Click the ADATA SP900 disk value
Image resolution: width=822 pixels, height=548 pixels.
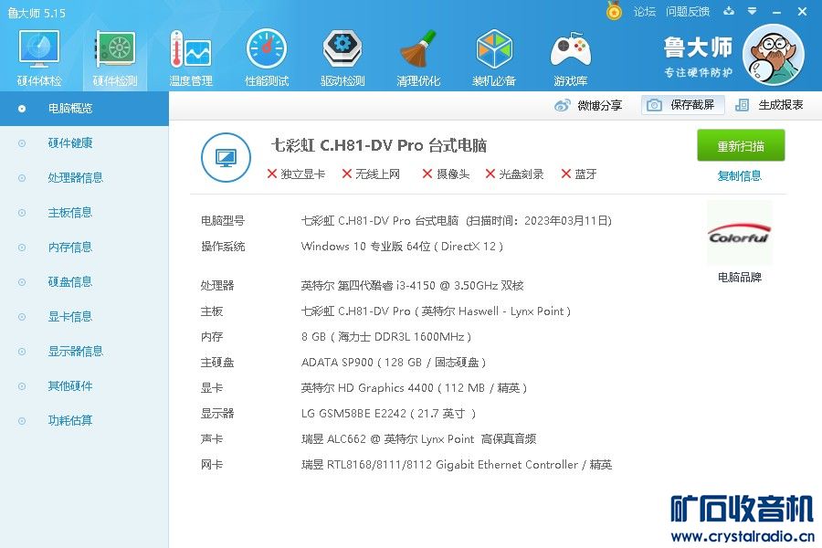pyautogui.click(x=394, y=363)
